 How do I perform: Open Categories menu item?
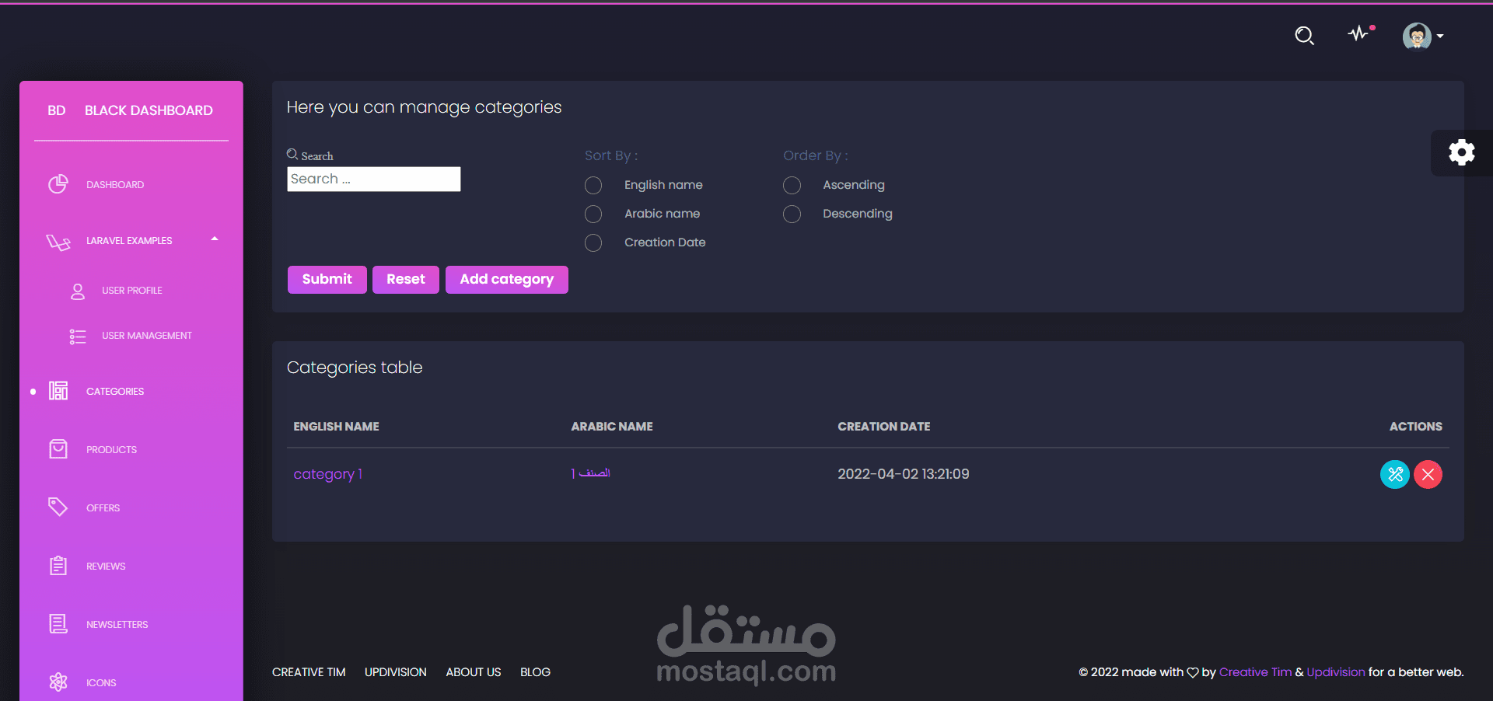115,392
